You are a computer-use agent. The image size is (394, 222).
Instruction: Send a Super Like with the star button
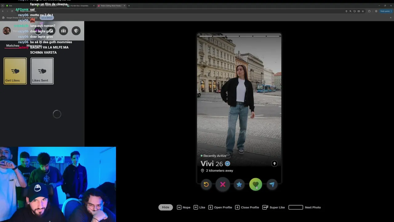point(239,184)
